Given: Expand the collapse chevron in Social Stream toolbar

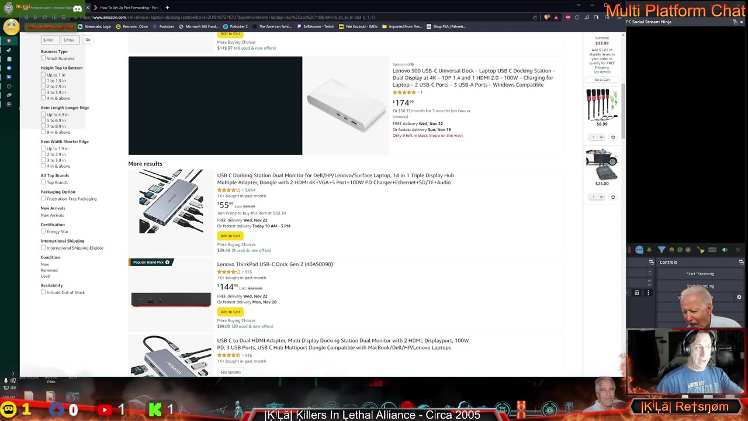Looking at the screenshot, I should pyautogui.click(x=738, y=250).
